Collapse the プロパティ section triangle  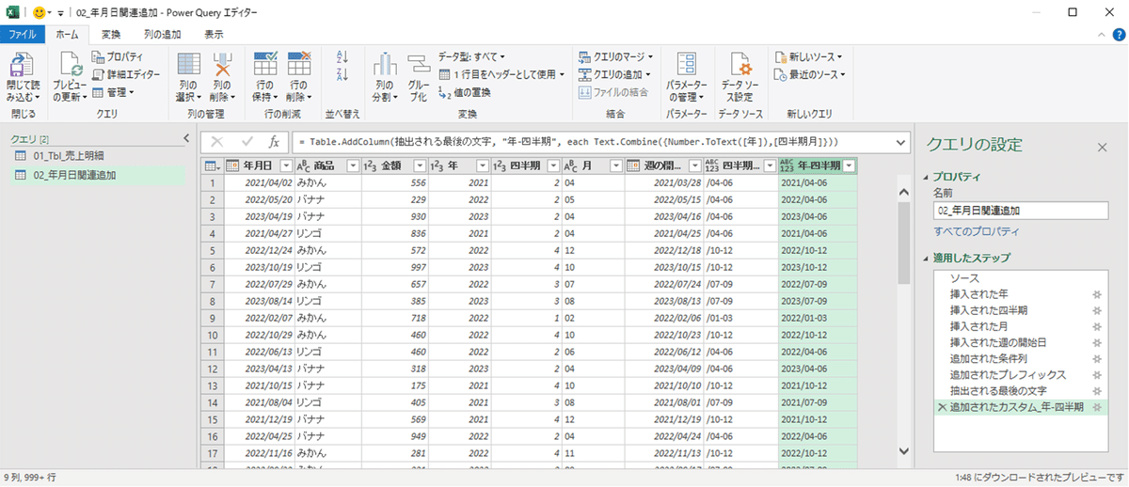coord(925,177)
